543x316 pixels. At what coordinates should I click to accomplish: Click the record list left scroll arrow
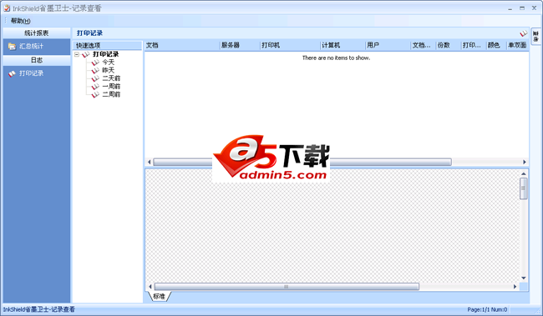(x=150, y=162)
